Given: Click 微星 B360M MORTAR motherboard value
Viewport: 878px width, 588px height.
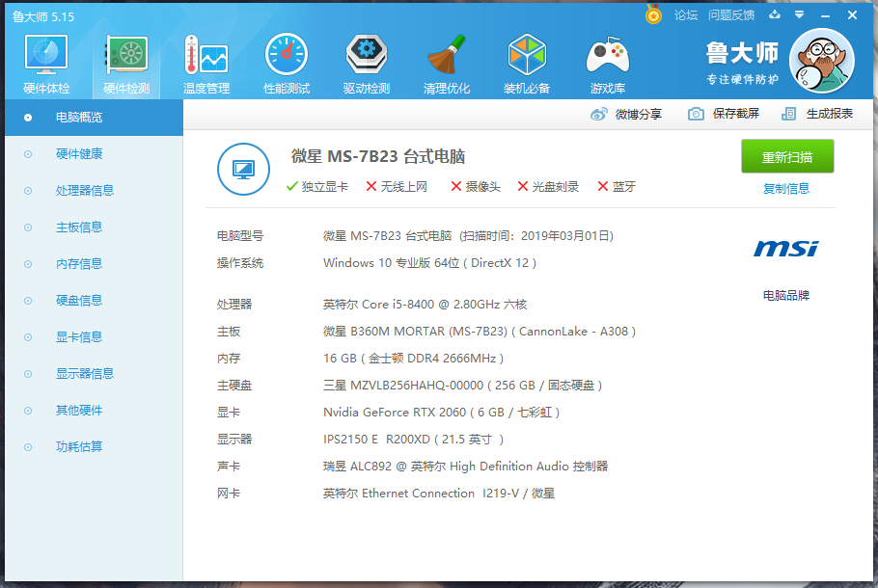Looking at the screenshot, I should pos(480,332).
